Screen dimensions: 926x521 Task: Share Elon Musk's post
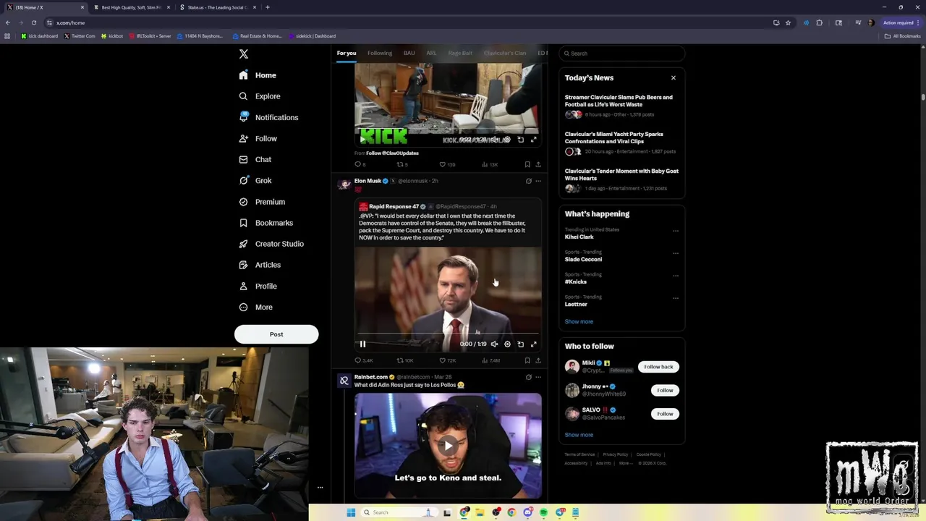coord(538,360)
